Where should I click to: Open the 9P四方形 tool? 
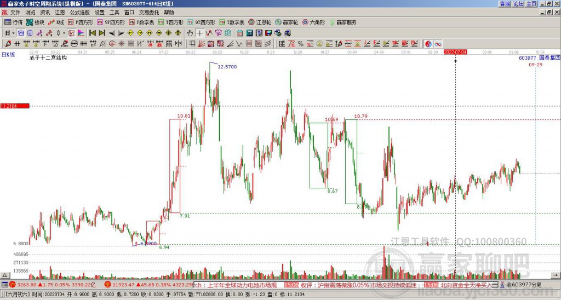coord(111,22)
